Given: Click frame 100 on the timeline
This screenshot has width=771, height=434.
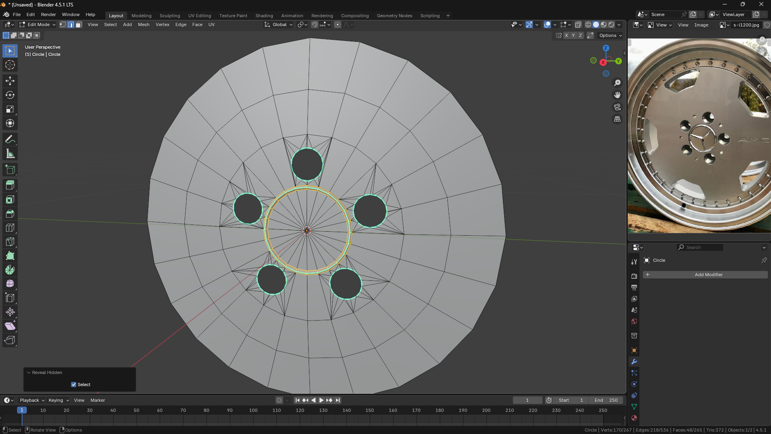Looking at the screenshot, I should (253, 410).
